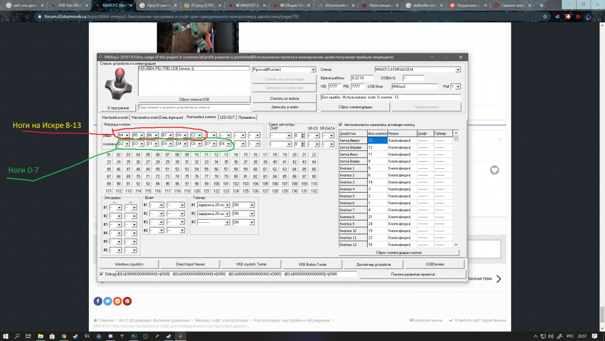The image size is (605, 341).
Task: Open the Русский(Russian) language dropdown
Action: [284, 70]
